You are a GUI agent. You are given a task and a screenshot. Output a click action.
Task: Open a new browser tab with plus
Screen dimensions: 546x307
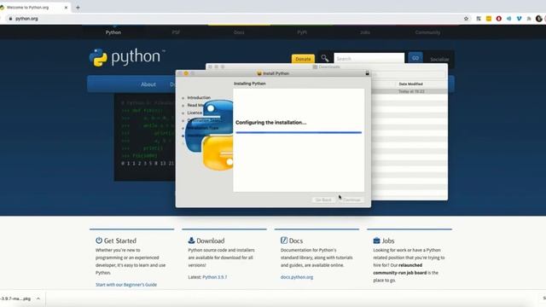click(x=78, y=8)
